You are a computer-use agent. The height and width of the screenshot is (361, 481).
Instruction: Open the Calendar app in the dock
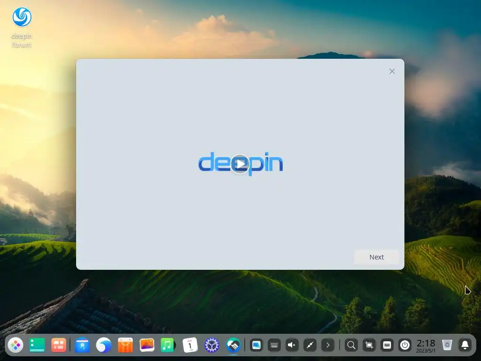click(x=190, y=345)
